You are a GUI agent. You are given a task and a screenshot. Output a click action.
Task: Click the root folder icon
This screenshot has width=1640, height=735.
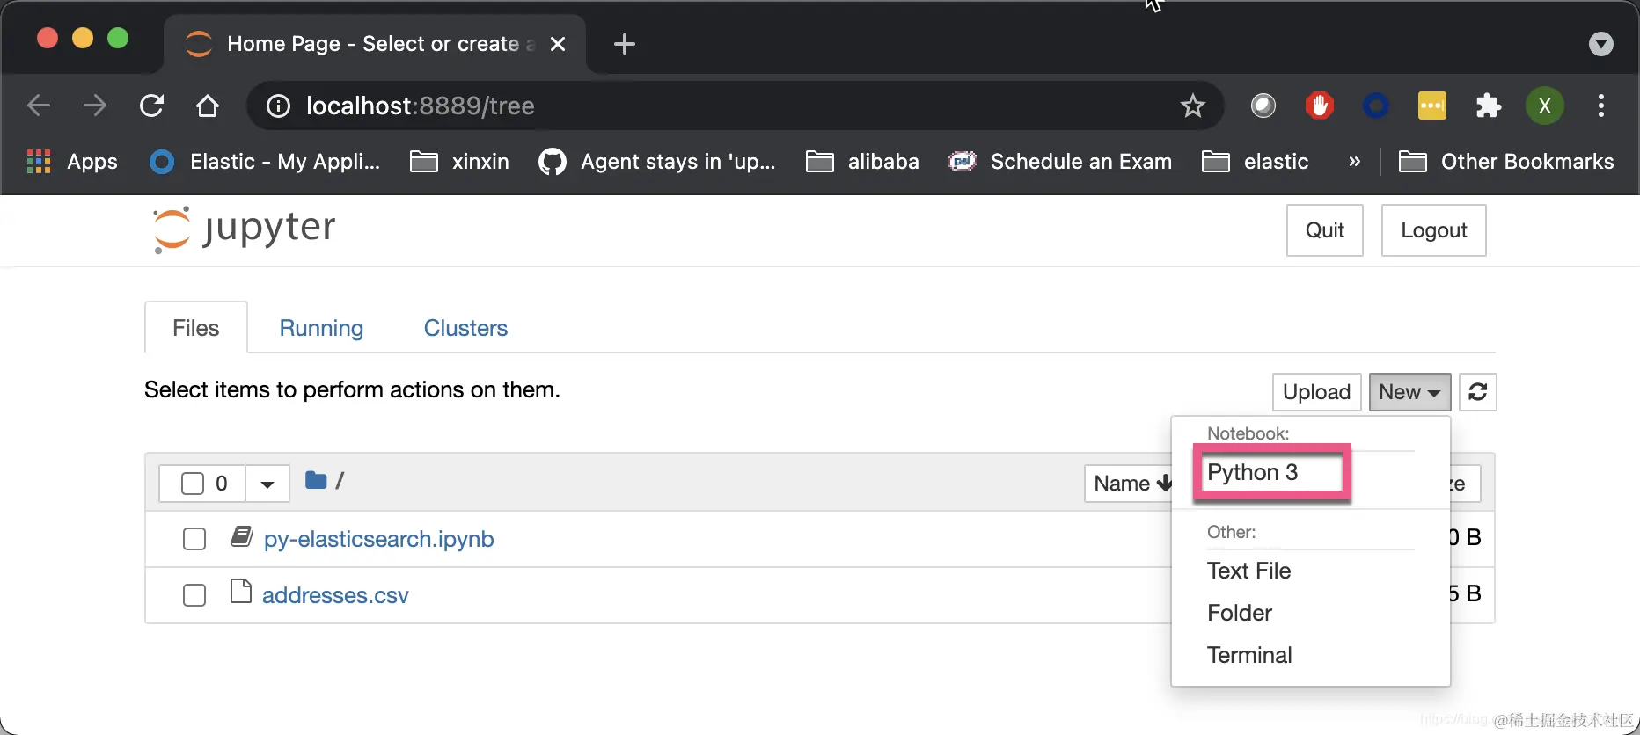[x=316, y=480]
